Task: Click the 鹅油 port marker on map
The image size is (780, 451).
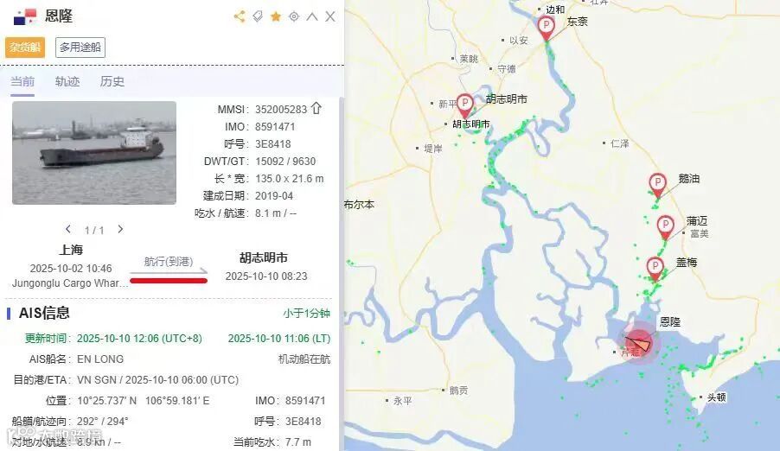Action: tap(657, 185)
